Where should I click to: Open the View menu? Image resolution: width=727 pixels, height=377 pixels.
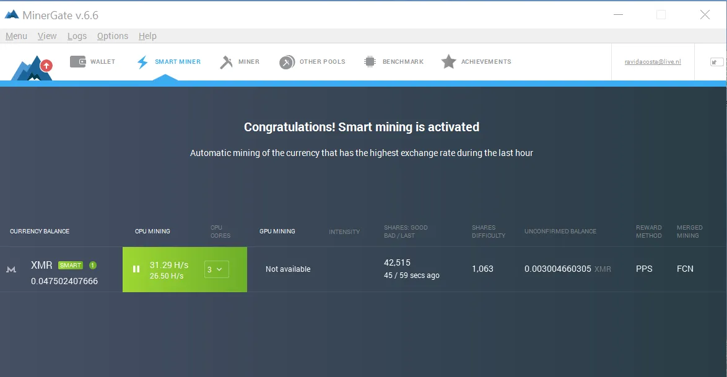(47, 36)
